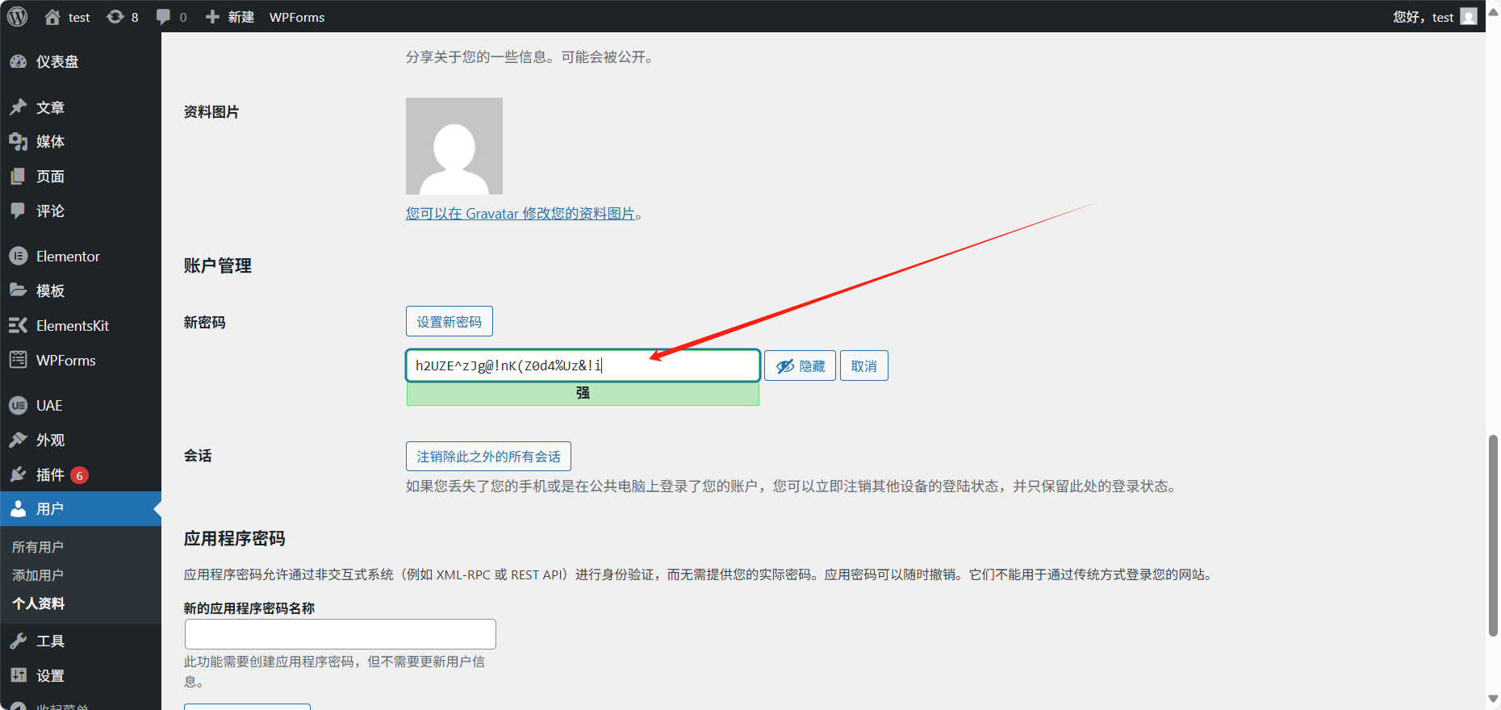Image resolution: width=1501 pixels, height=710 pixels.
Task: Select 添加用户 (Add User) submenu item
Action: click(38, 575)
